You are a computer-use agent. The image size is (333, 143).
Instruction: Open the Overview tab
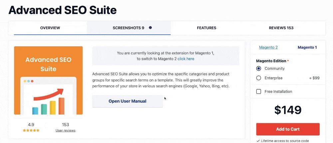(x=50, y=28)
